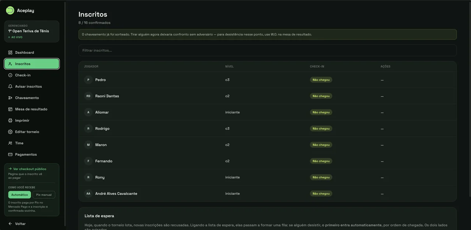
Task: Click Aliomar's avatar badge
Action: [88, 112]
